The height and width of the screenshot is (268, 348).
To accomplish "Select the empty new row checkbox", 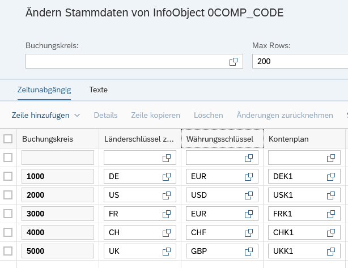I will [8, 158].
